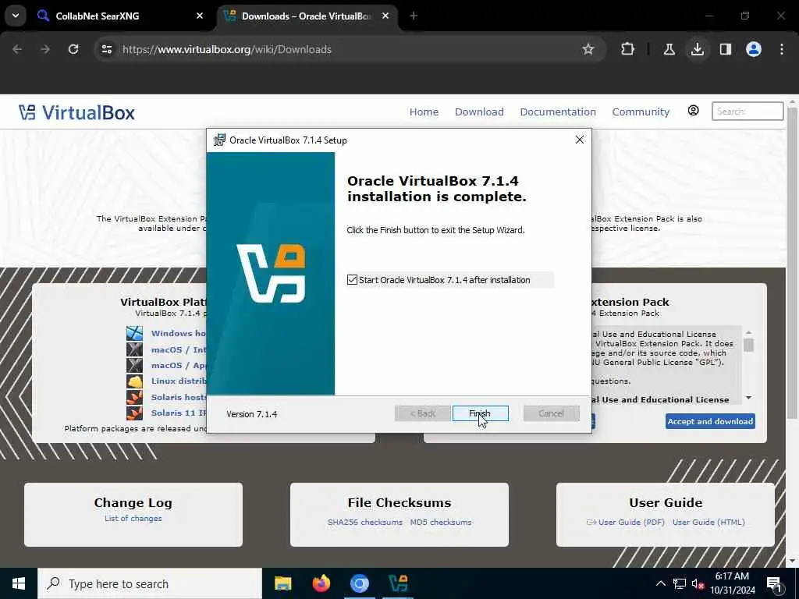Open network status tray icon
Viewport: 799px width, 599px height.
[x=680, y=583]
